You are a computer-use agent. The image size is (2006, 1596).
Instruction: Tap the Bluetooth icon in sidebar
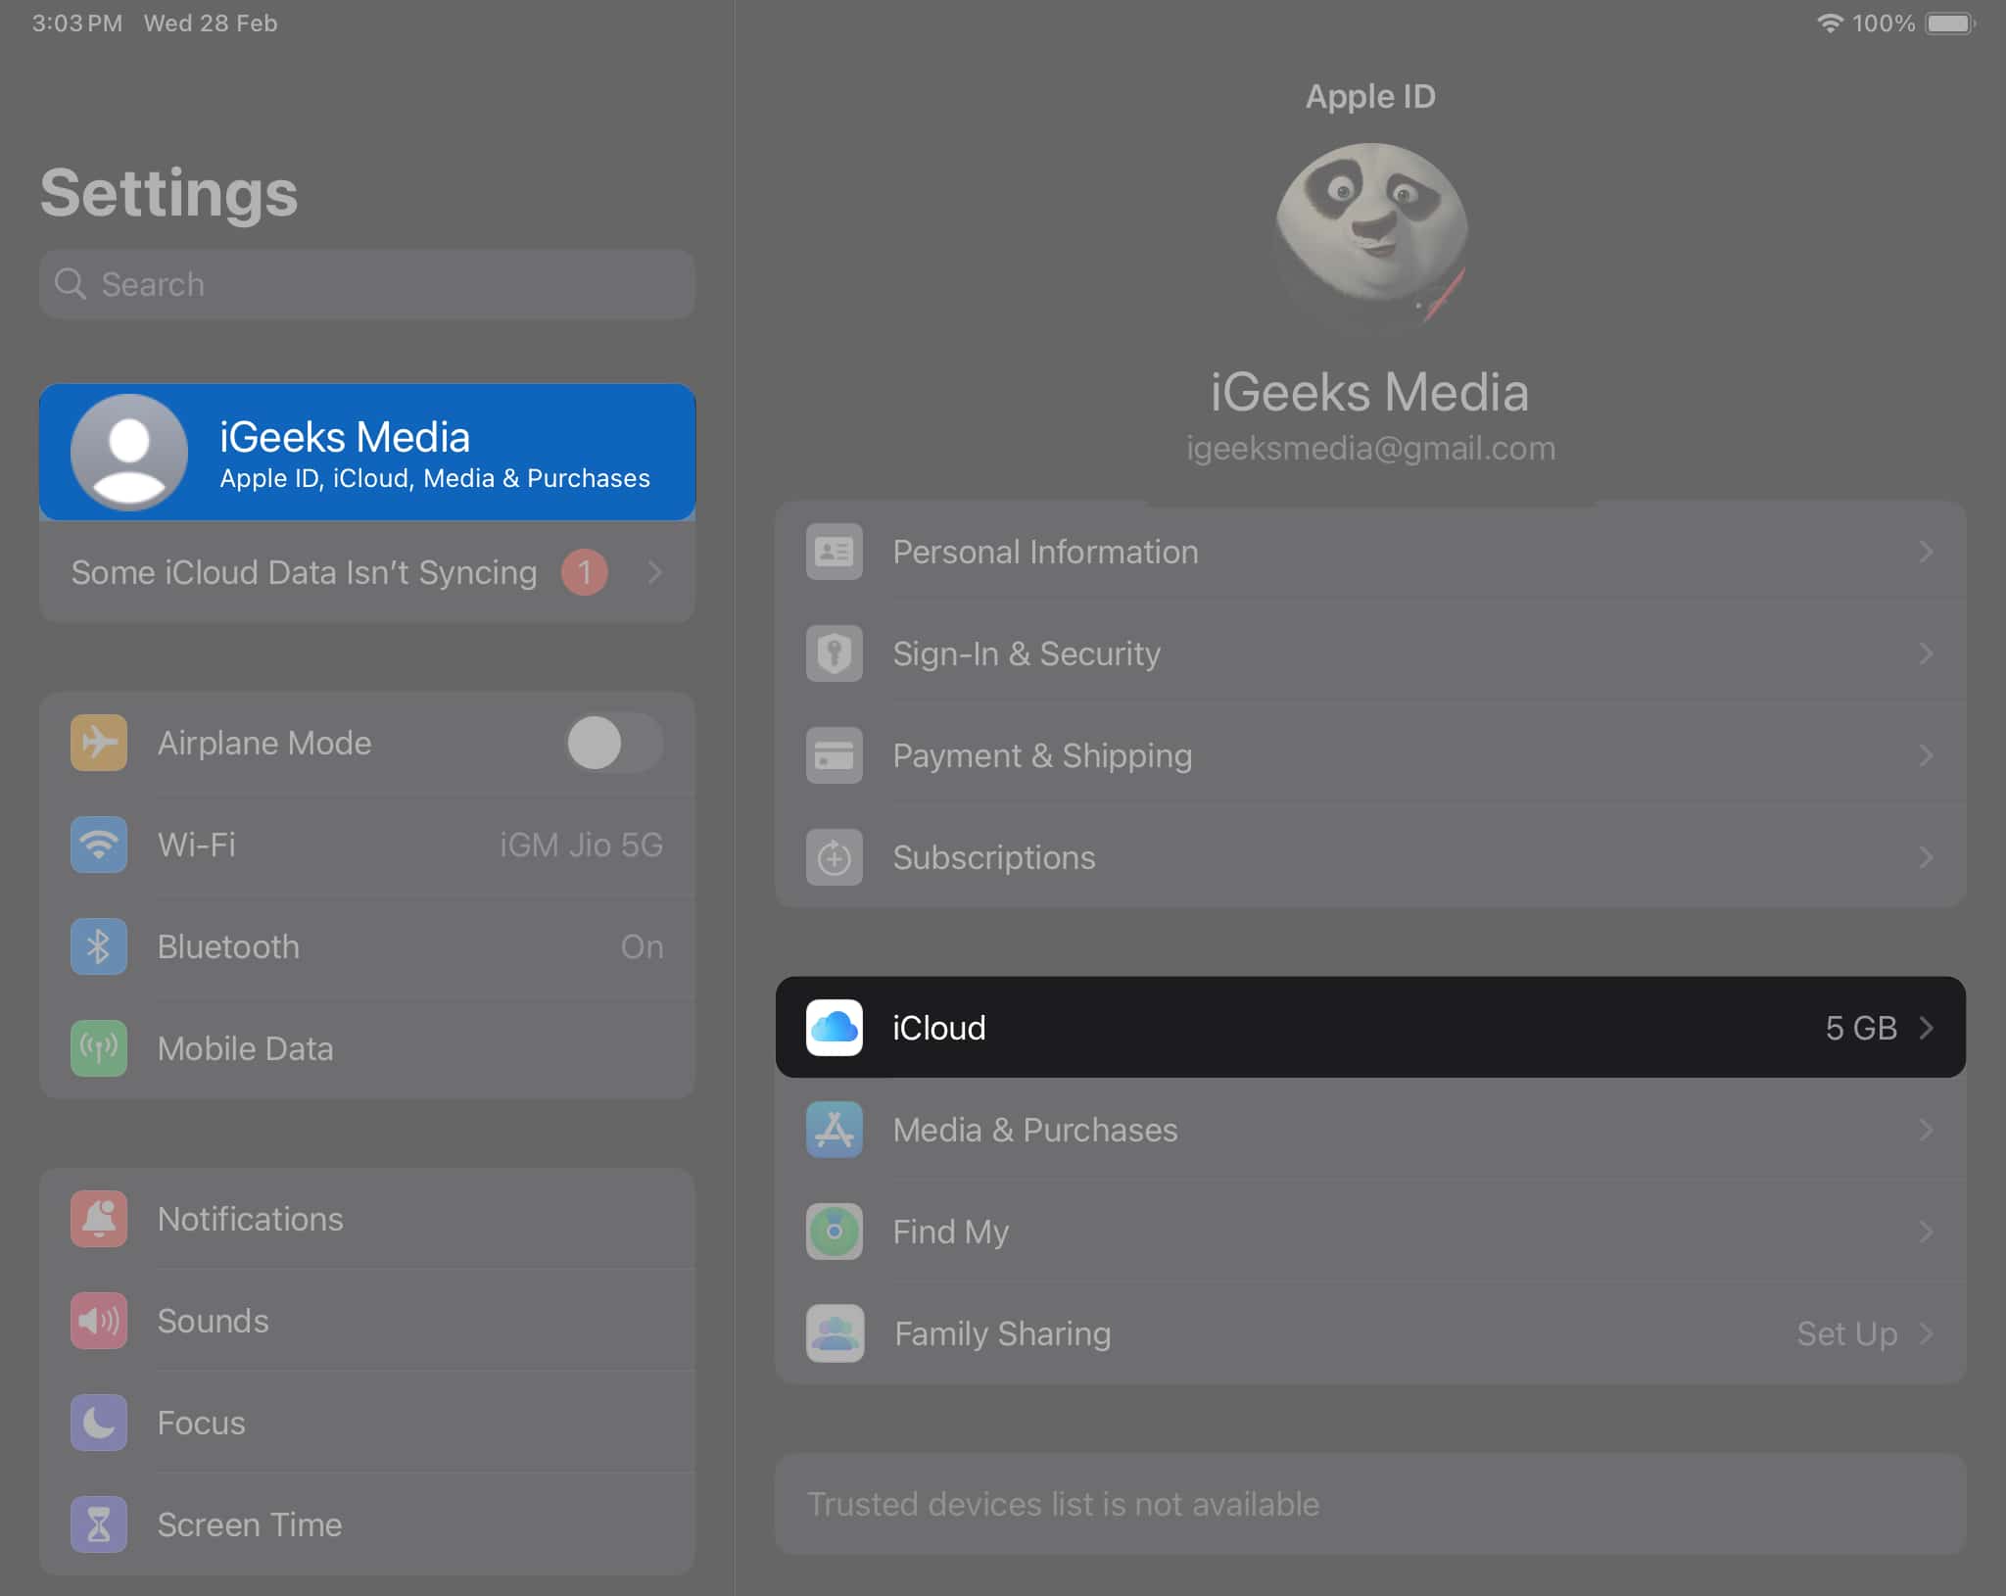[99, 946]
